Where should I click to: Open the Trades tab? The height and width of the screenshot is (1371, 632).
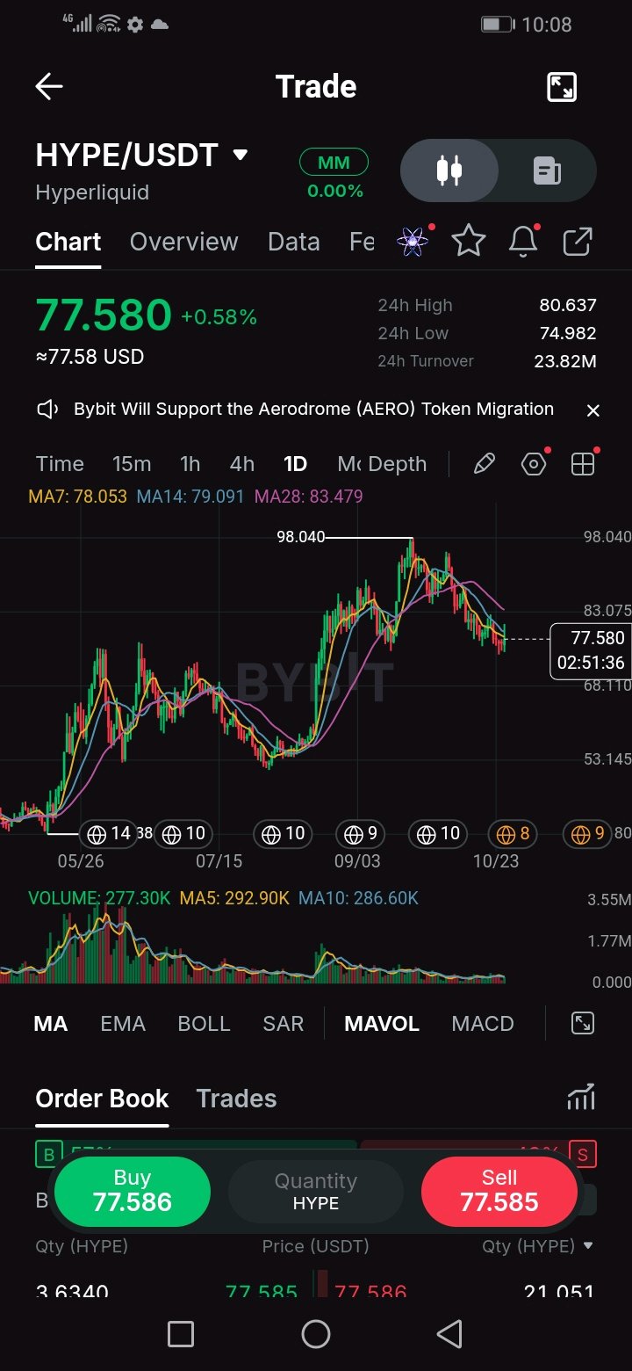pos(236,1099)
